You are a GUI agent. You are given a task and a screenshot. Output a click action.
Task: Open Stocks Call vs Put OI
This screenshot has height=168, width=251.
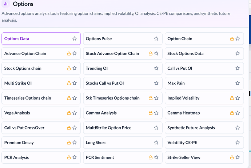click(x=105, y=83)
